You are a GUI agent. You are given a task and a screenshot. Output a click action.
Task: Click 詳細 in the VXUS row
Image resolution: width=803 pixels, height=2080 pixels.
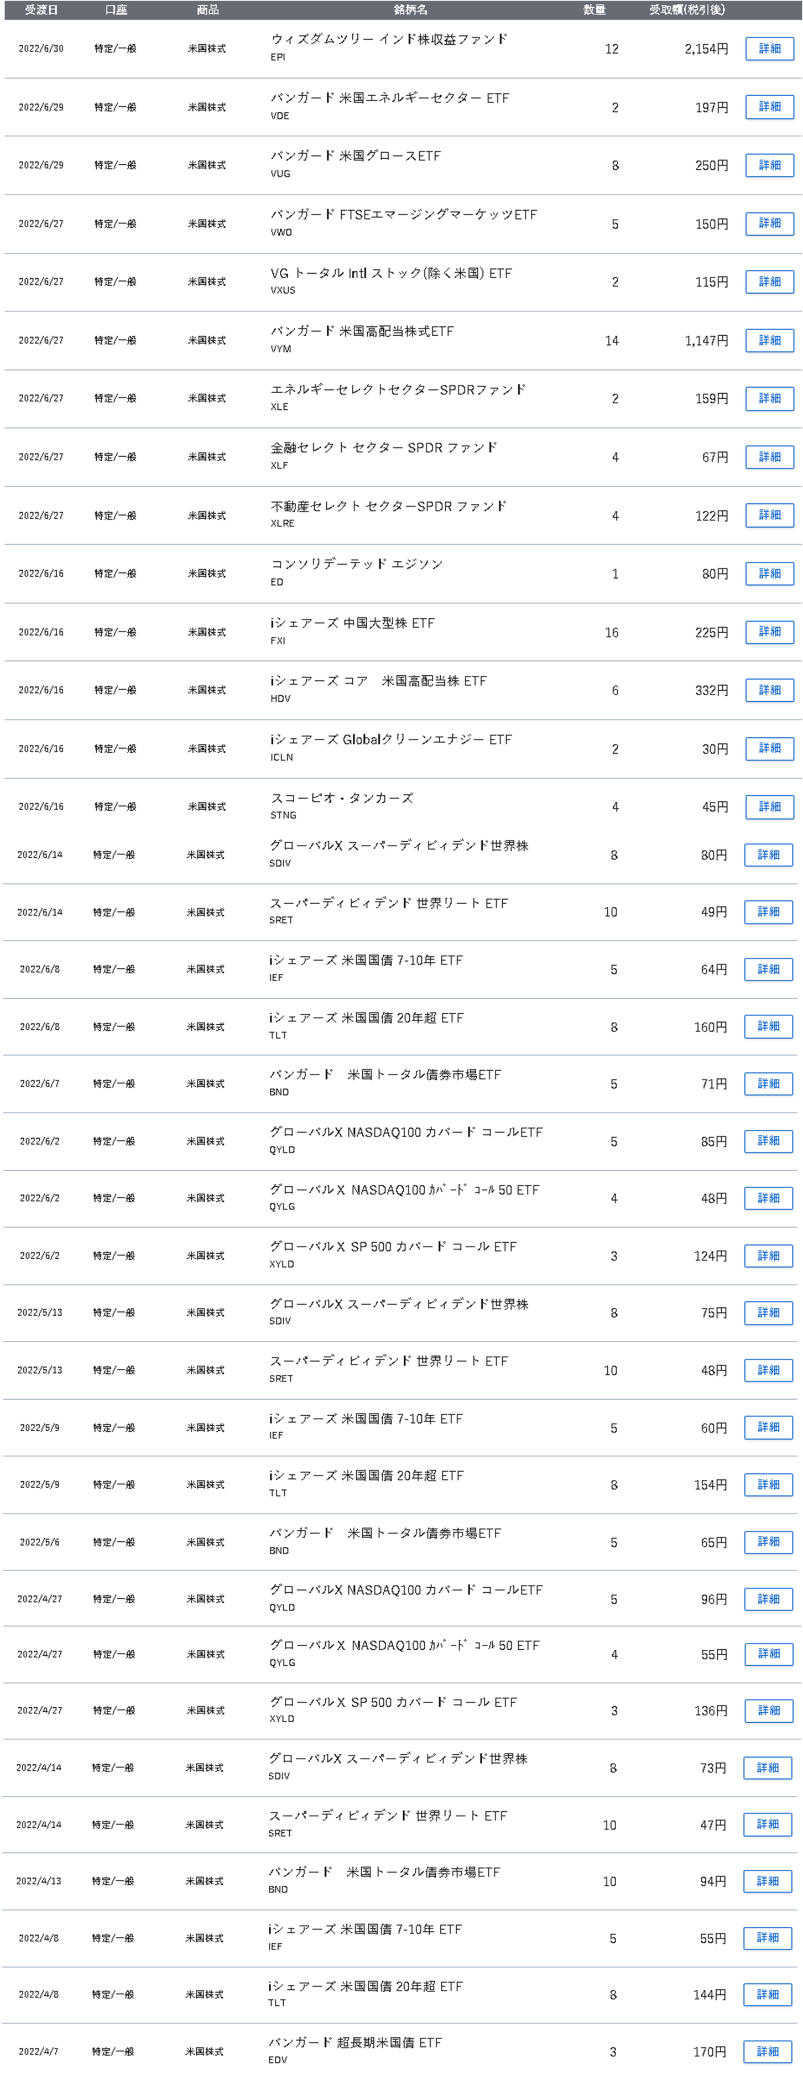(769, 282)
